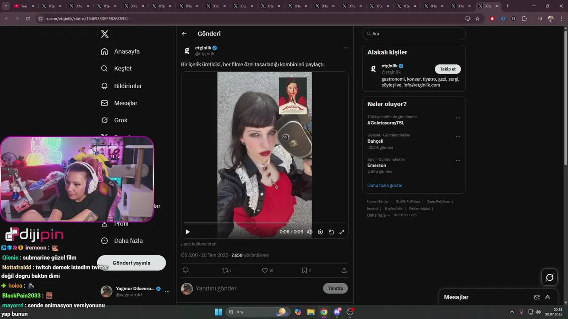568x319 pixels.
Task: Click the Windows Start button
Action: point(218,312)
